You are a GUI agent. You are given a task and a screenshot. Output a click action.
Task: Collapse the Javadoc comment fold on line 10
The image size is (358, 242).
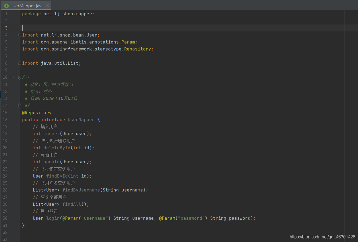tap(20, 77)
